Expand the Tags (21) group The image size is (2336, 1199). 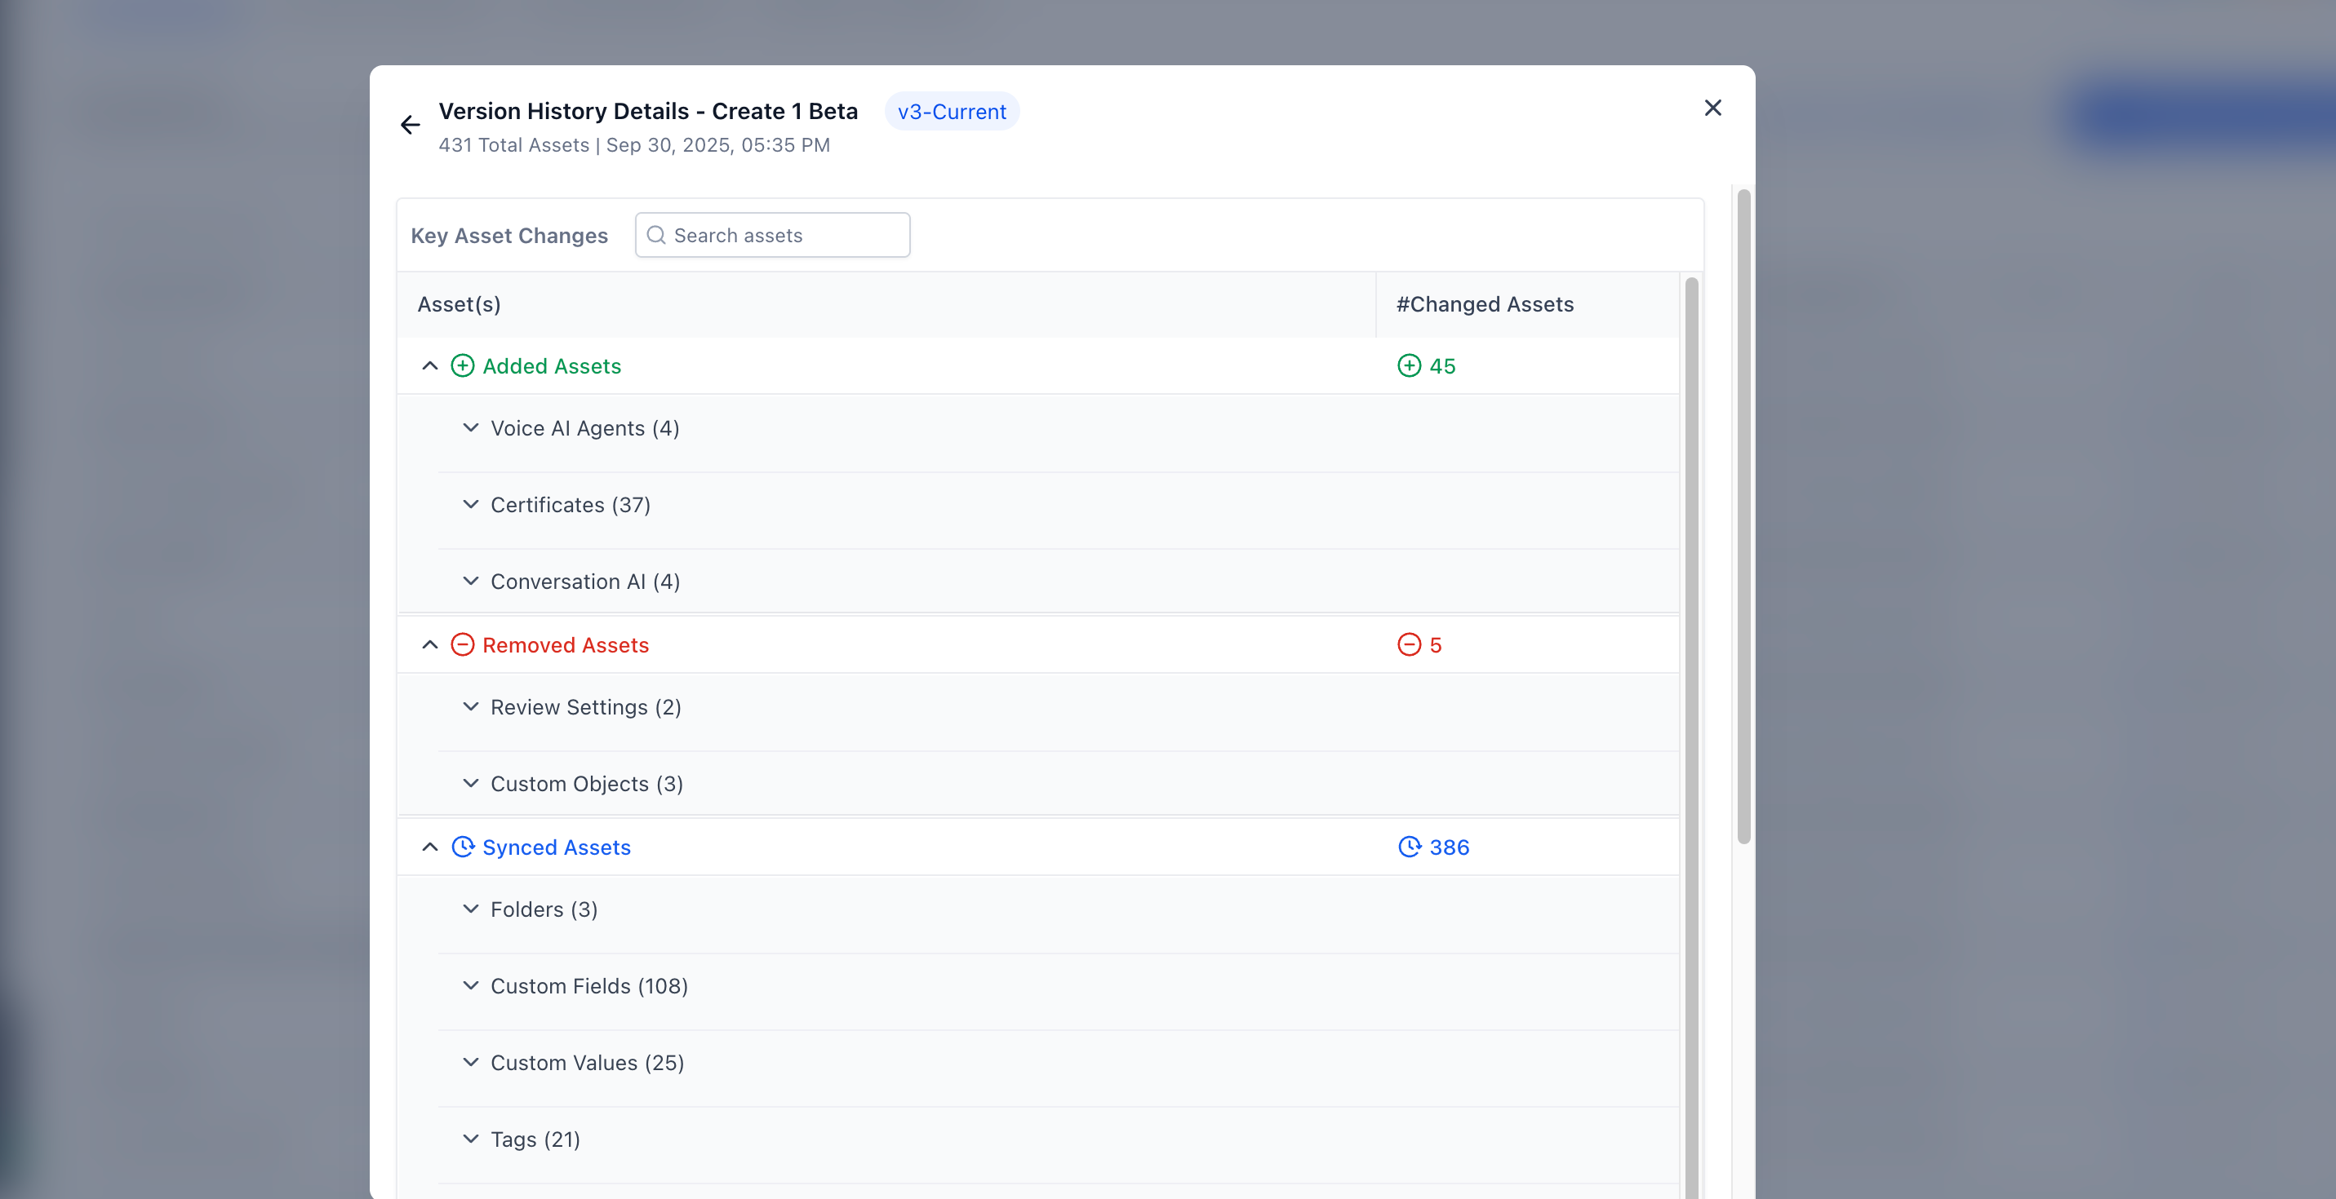470,1139
